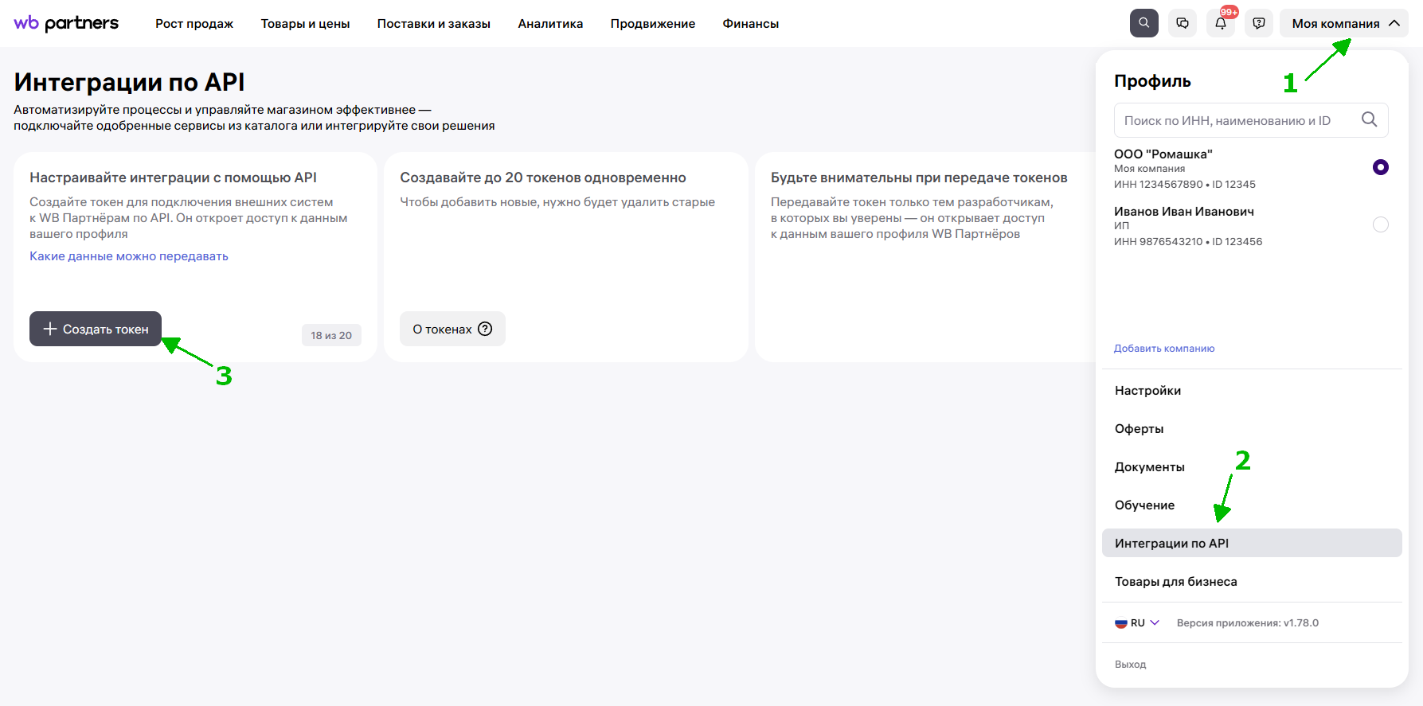The image size is (1423, 706).
Task: Click the search icon in top bar
Action: pos(1143,23)
